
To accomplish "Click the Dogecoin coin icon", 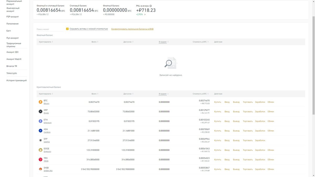I will [x=40, y=150].
